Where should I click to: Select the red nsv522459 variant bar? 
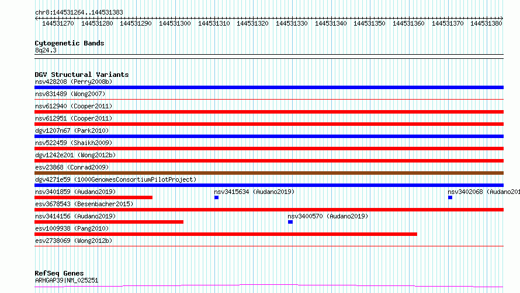(x=269, y=149)
